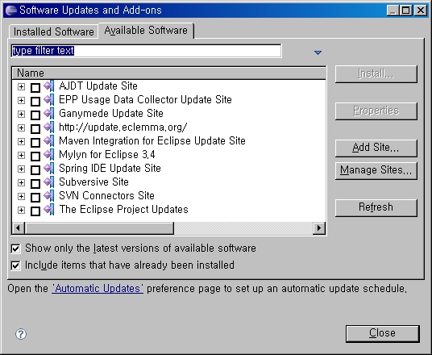Select the Available Software tab
This screenshot has width=432, height=355.
pos(146,31)
